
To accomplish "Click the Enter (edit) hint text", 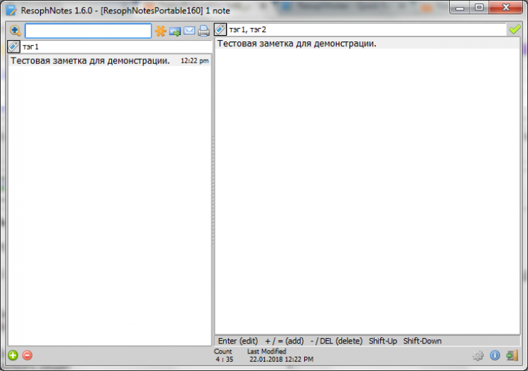I will (238, 341).
